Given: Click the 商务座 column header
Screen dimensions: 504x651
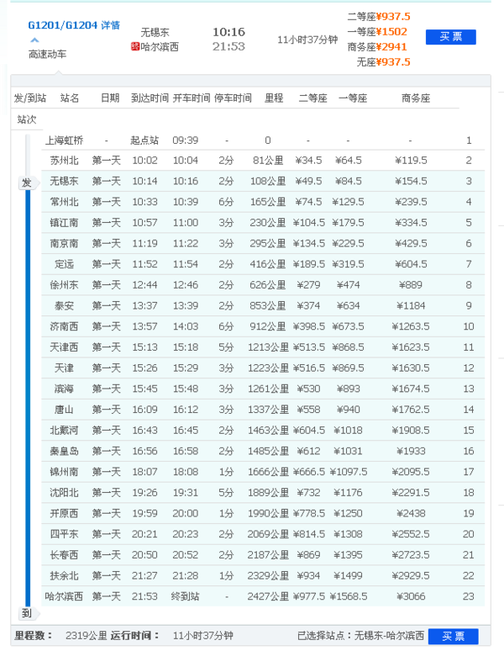Looking at the screenshot, I should pyautogui.click(x=416, y=98).
